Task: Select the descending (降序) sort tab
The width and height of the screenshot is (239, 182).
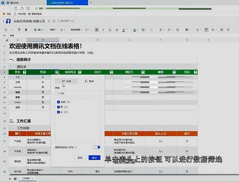Action: (89, 81)
